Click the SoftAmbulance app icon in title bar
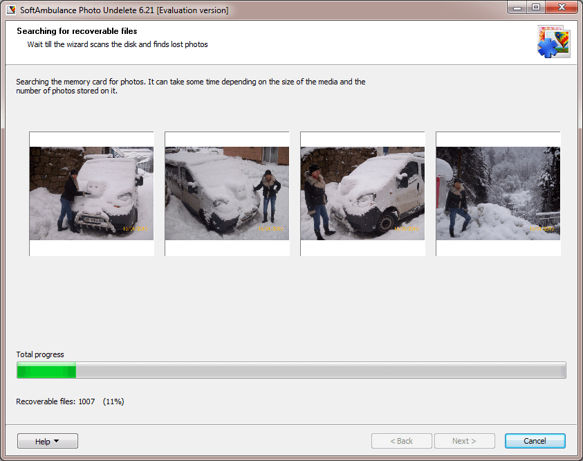This screenshot has height=461, width=583. coord(11,10)
